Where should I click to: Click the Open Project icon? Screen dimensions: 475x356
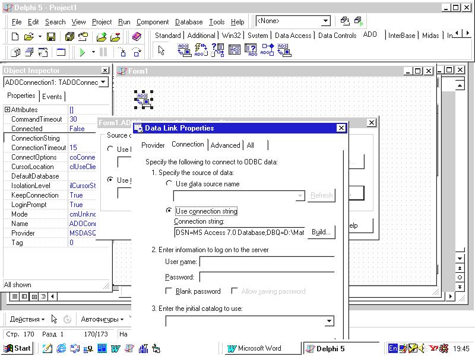(83, 37)
